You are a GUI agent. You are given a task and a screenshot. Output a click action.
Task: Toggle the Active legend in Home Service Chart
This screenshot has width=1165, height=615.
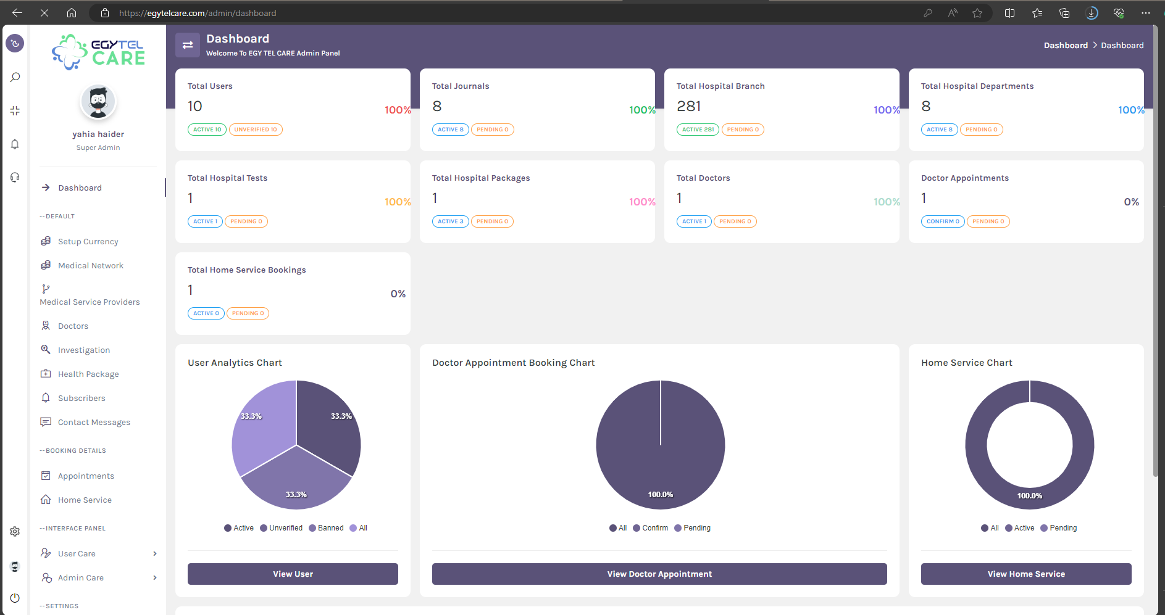click(x=1020, y=528)
